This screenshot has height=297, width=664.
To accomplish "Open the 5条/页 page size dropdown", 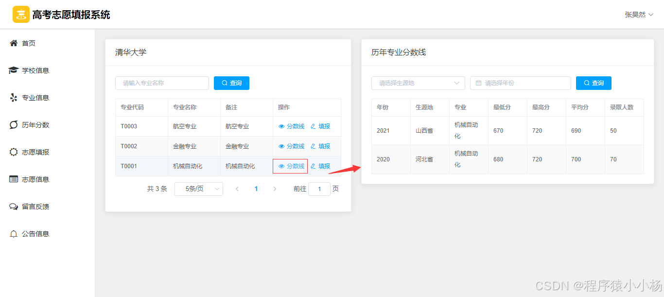I will [199, 189].
